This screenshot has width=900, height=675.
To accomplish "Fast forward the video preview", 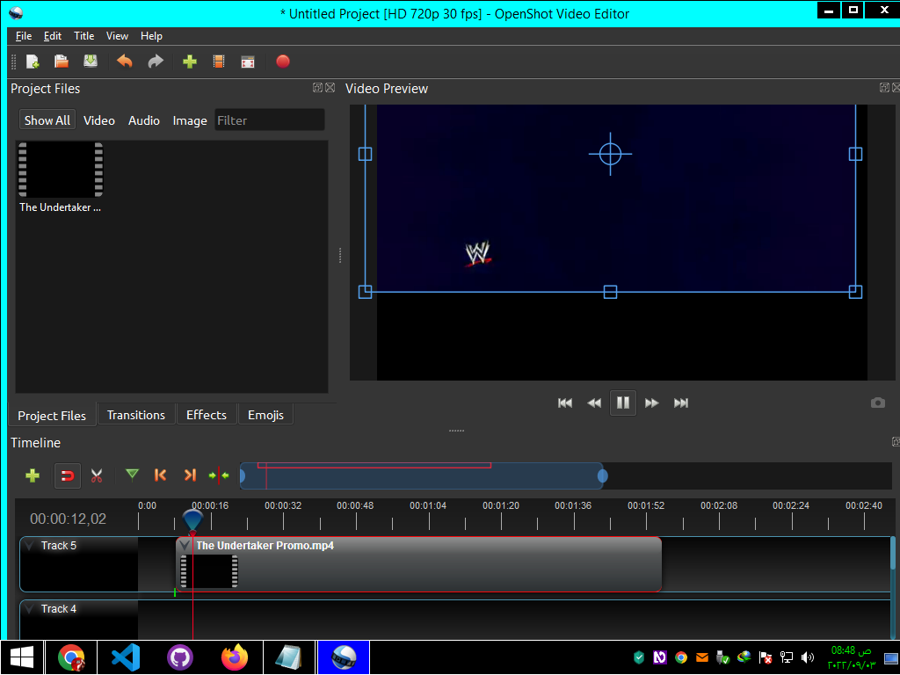I will [x=651, y=403].
